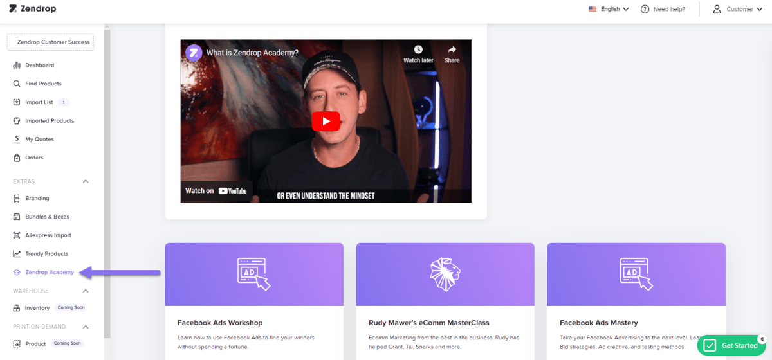Click the Watch later clock icon
The height and width of the screenshot is (360, 772).
coord(418,50)
